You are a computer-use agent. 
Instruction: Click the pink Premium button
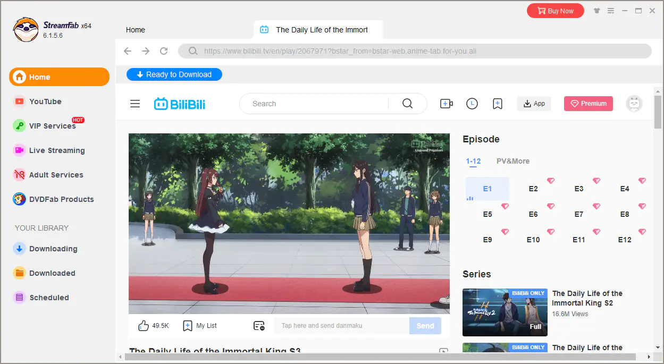(588, 104)
